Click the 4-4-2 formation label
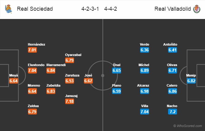 click(111, 9)
